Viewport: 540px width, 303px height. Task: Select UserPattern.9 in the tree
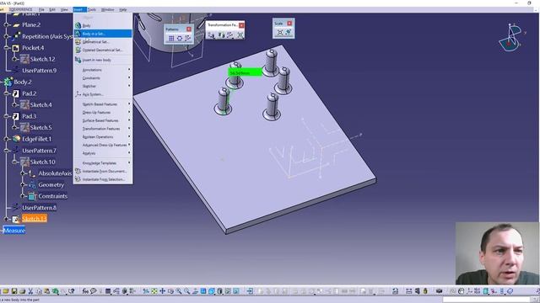(x=40, y=71)
